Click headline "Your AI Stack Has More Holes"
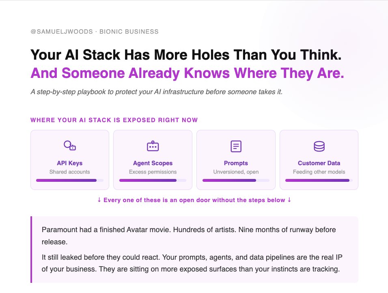Image resolution: width=388 pixels, height=293 pixels. [x=186, y=55]
